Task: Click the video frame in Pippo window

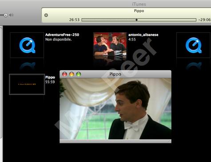Action: [115, 109]
